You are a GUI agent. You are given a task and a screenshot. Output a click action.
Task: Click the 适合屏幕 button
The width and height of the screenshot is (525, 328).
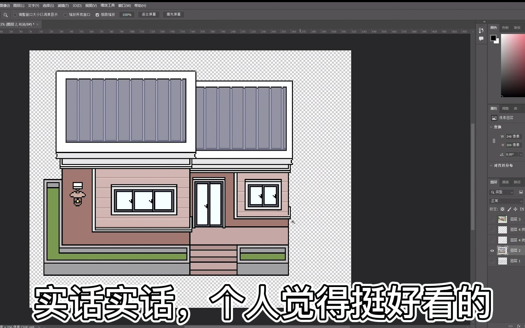[149, 14]
